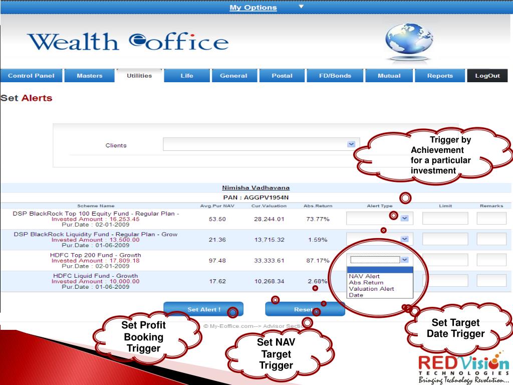The width and height of the screenshot is (513, 385).
Task: Click the Reset button
Action: tap(305, 309)
